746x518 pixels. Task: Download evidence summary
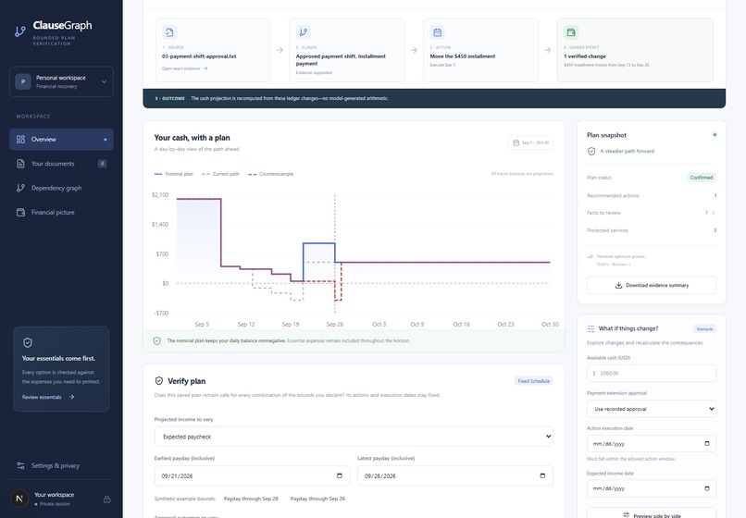coord(652,286)
